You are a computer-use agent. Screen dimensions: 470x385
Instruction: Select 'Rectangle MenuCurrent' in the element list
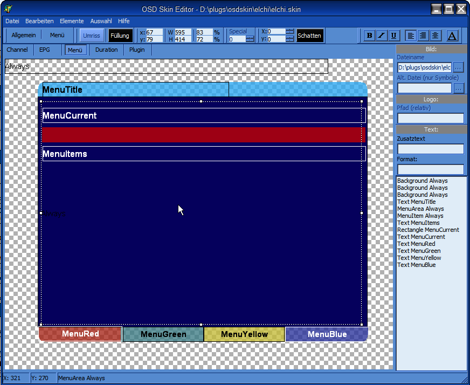click(x=428, y=230)
